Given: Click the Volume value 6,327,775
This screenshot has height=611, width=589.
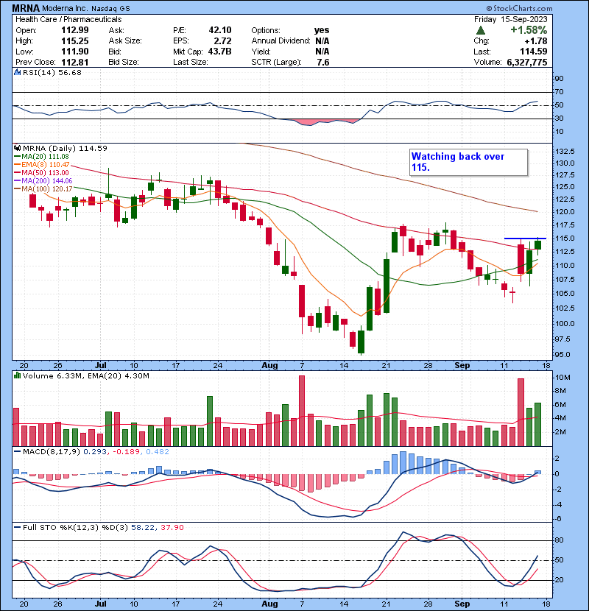Looking at the screenshot, I should point(527,63).
